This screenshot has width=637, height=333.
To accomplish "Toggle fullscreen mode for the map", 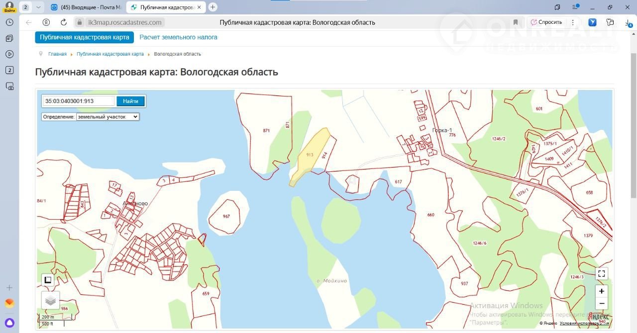I will coord(601,273).
